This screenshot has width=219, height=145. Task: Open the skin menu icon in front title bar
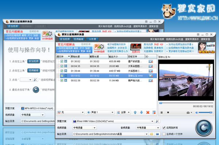198,34
